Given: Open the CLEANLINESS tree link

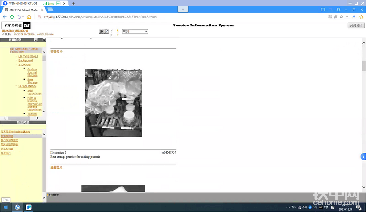Looking at the screenshot, I should coord(28,86).
